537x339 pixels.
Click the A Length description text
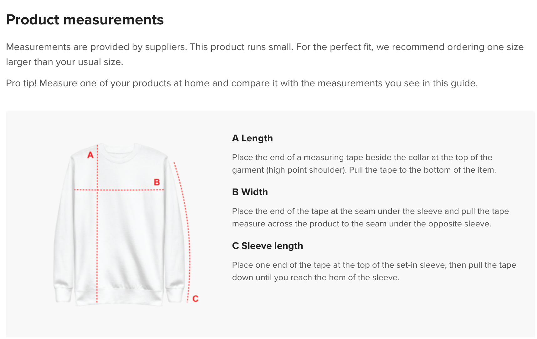click(x=364, y=164)
